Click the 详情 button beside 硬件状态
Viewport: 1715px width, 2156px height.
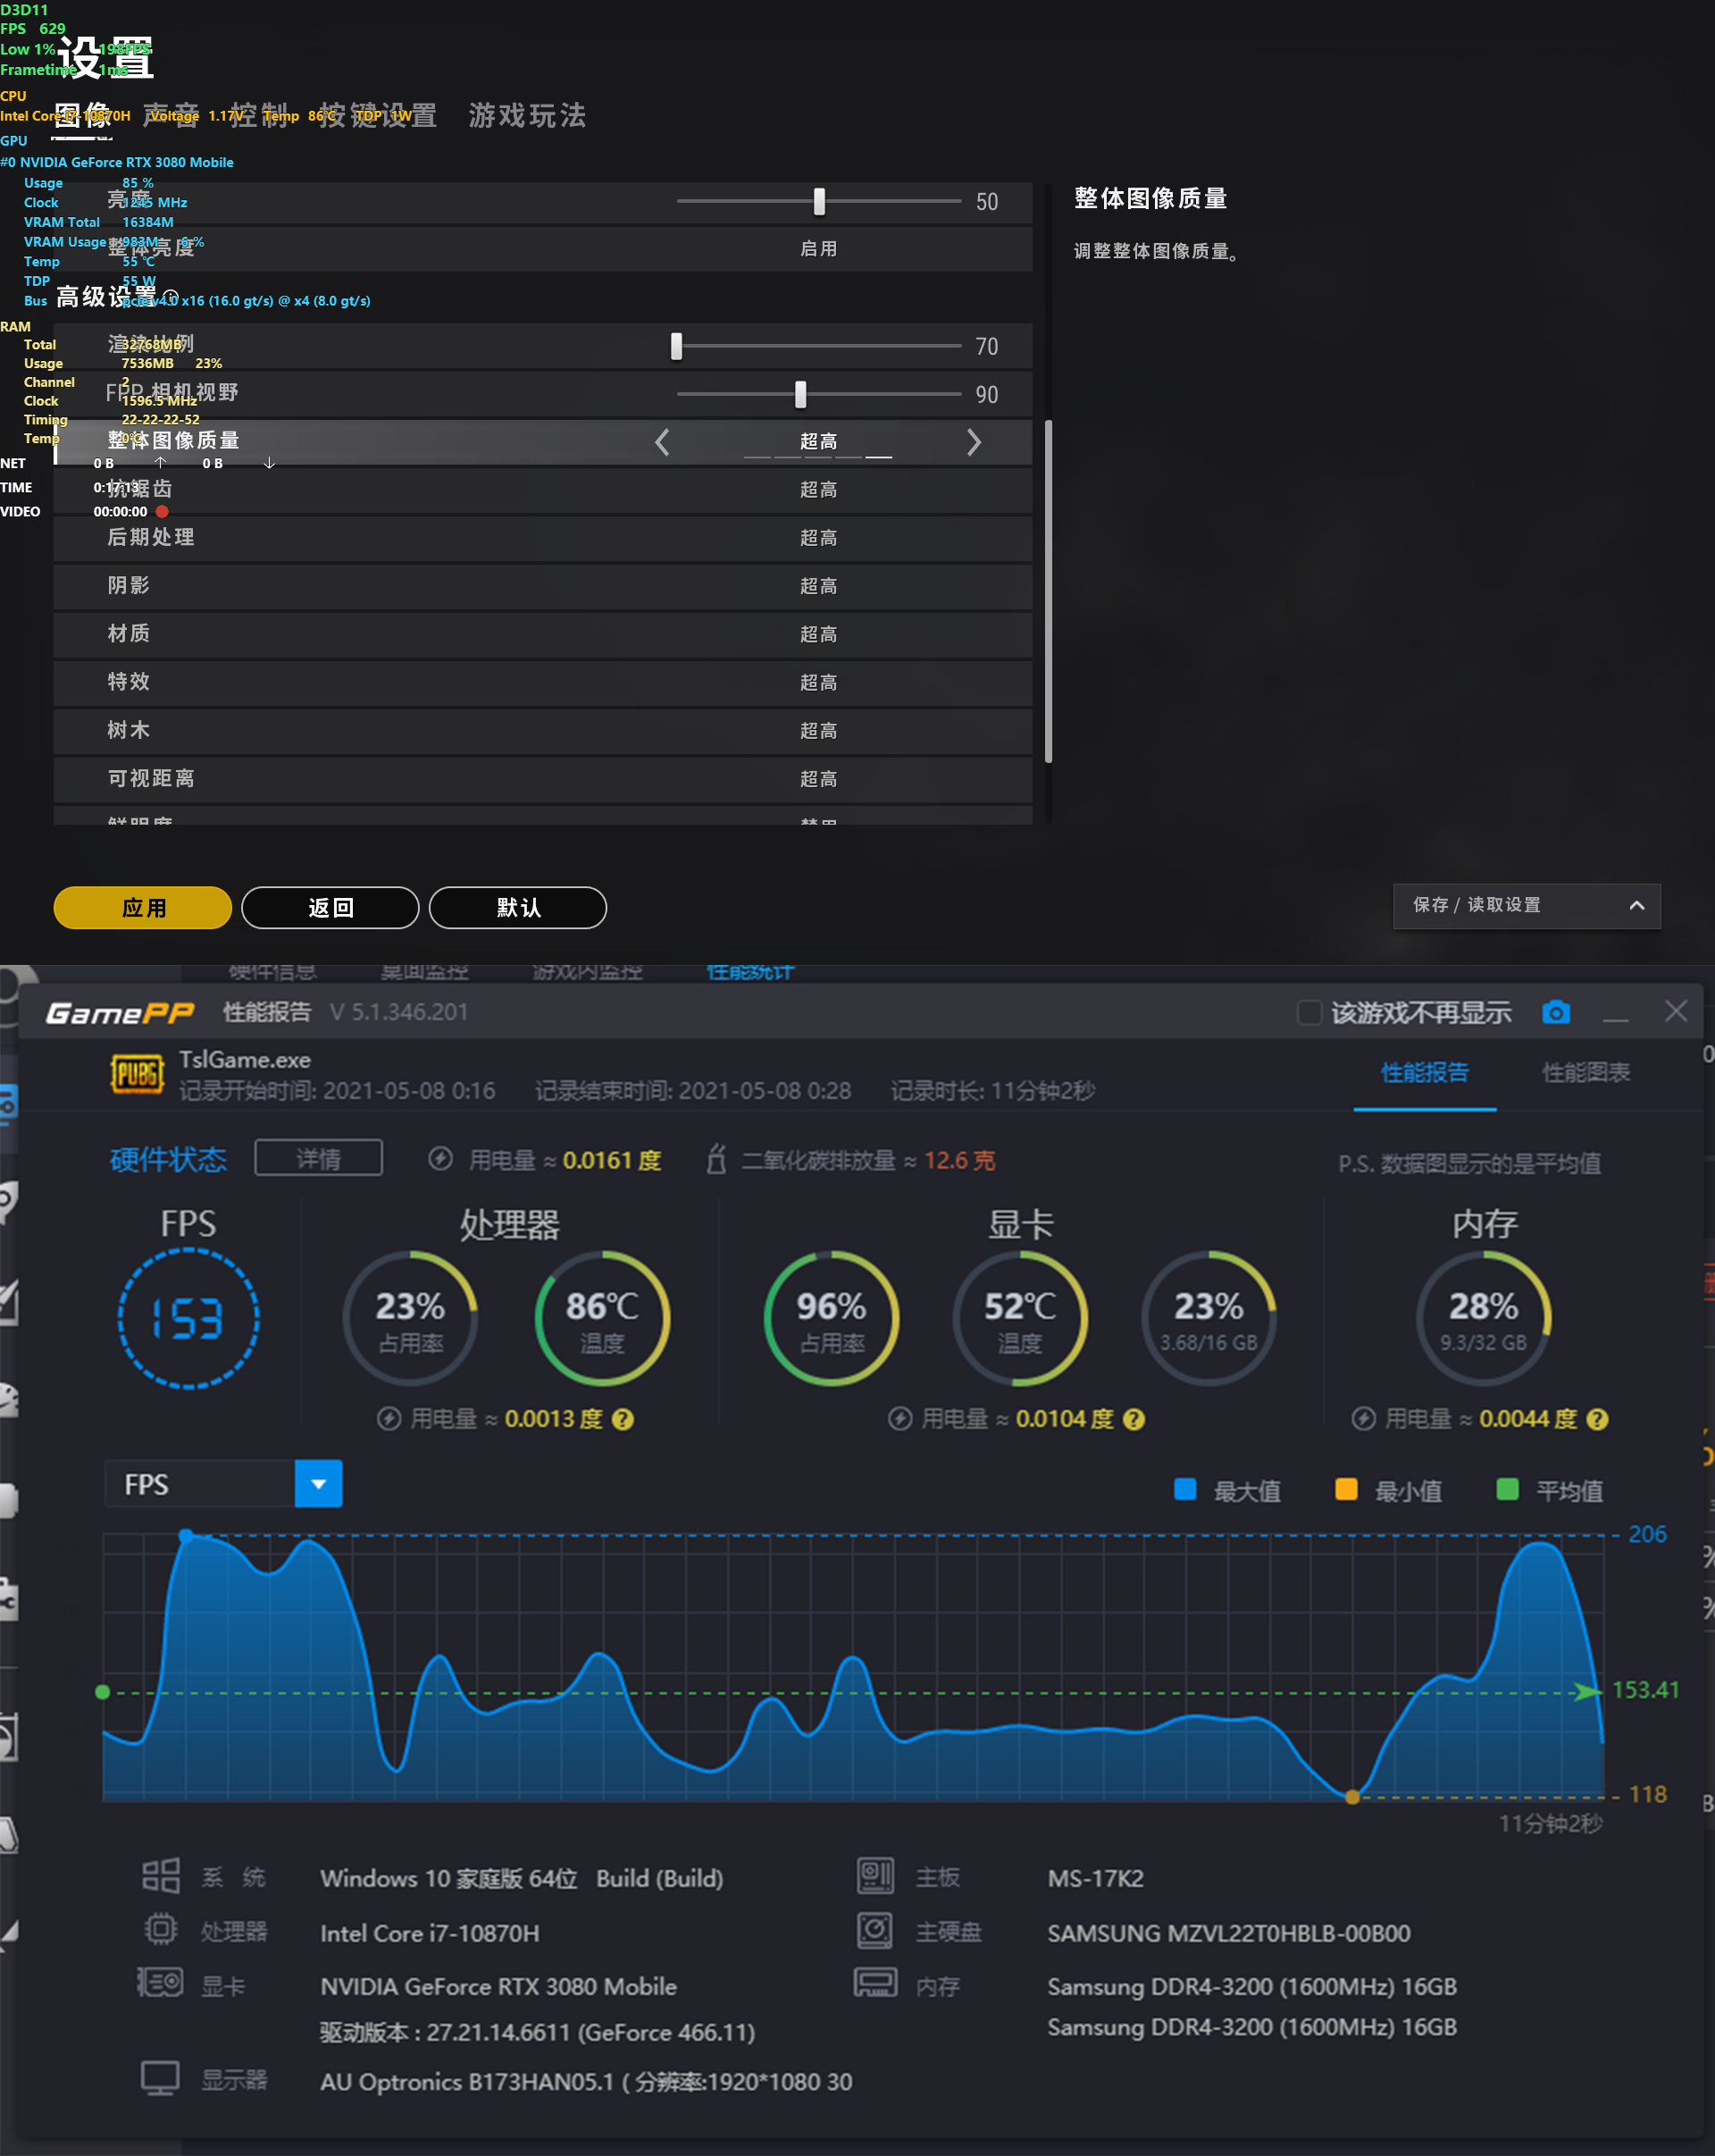pyautogui.click(x=318, y=1158)
